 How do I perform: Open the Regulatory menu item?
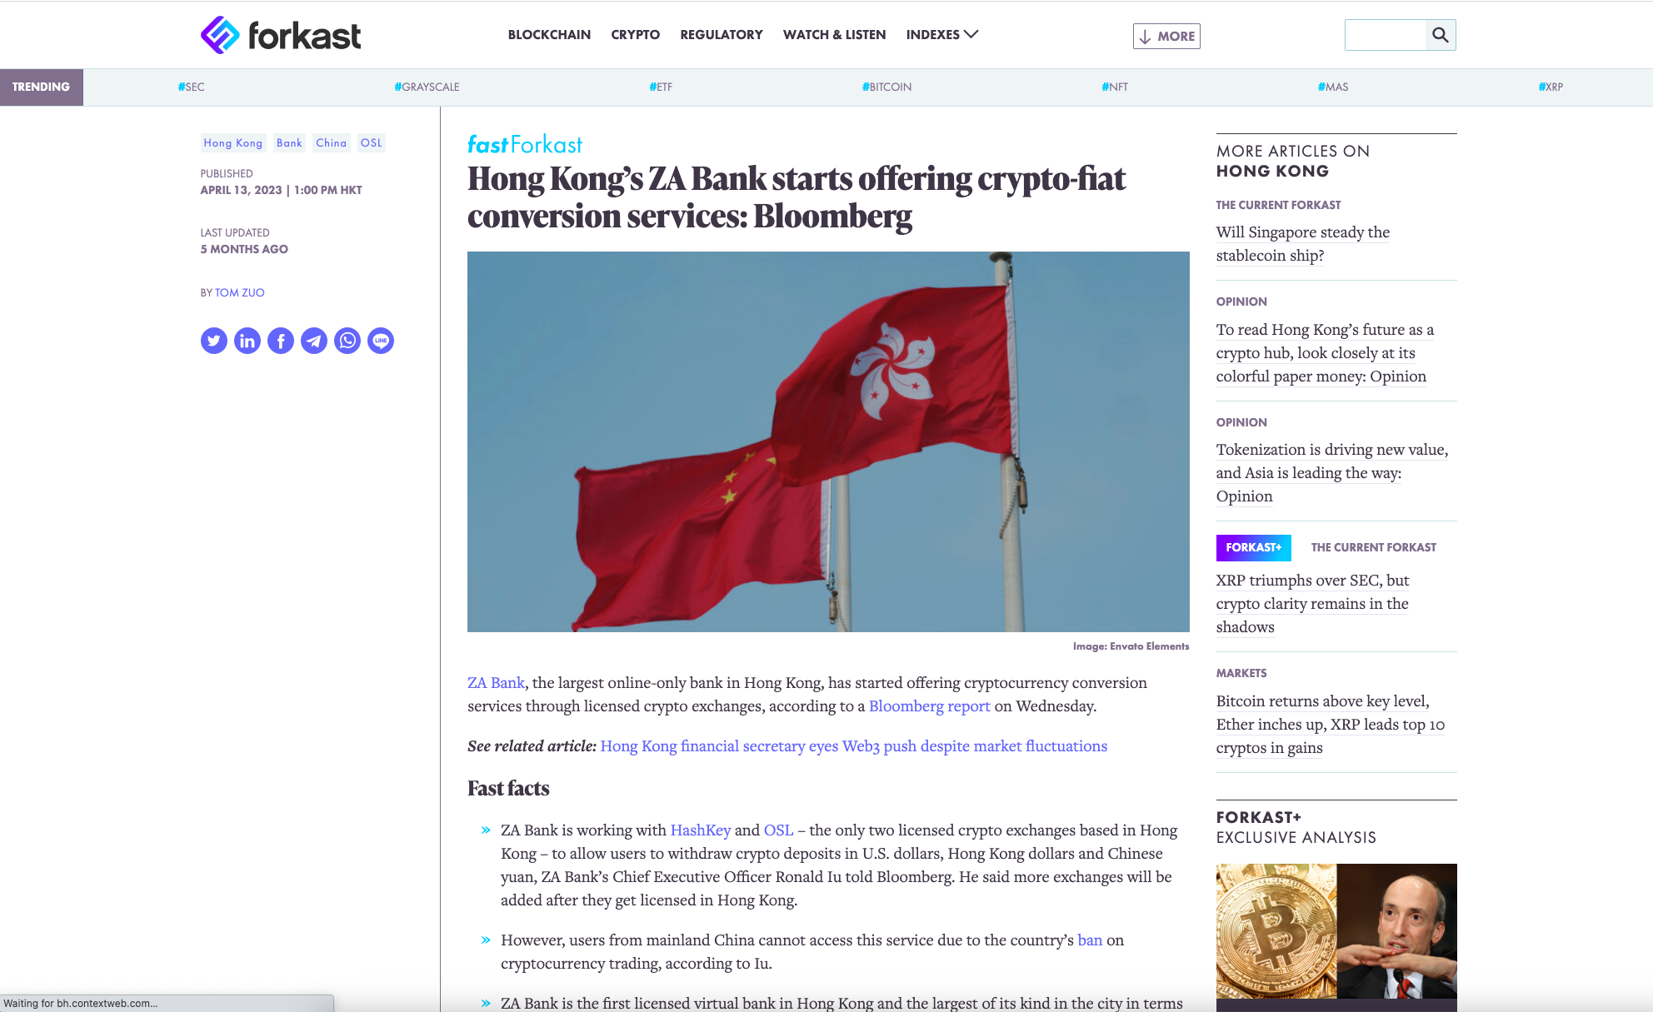(722, 34)
